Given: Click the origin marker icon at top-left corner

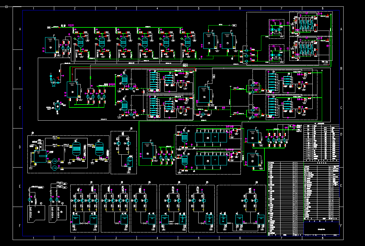Looking at the screenshot, I should (7, 7).
